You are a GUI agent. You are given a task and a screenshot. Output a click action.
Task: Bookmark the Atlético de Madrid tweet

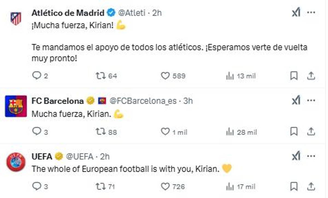tap(294, 76)
